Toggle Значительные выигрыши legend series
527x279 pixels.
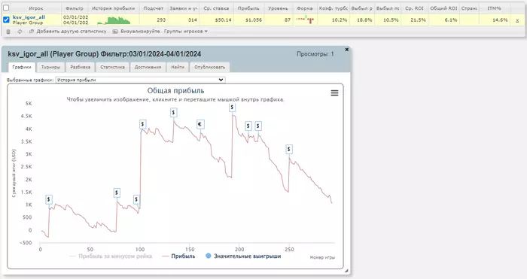click(243, 256)
